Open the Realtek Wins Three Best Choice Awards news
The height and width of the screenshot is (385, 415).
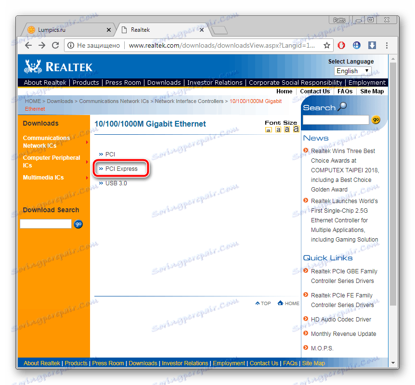345,170
